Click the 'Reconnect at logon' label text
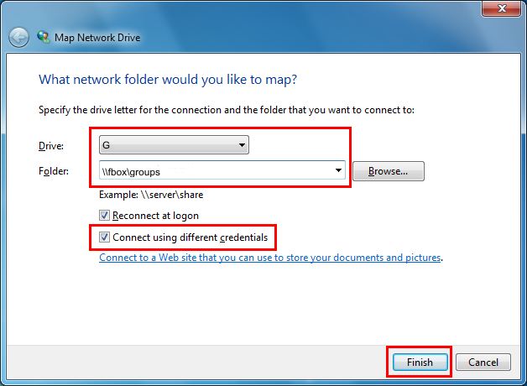 tap(155, 216)
